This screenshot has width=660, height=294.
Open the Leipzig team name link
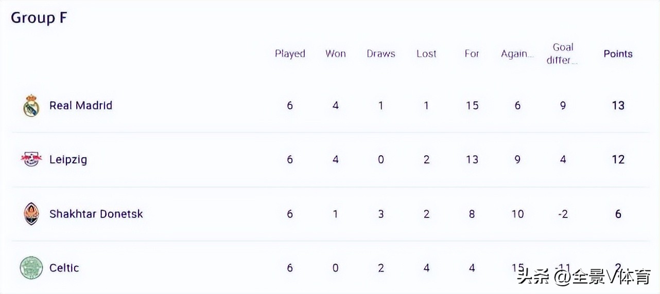[68, 159]
